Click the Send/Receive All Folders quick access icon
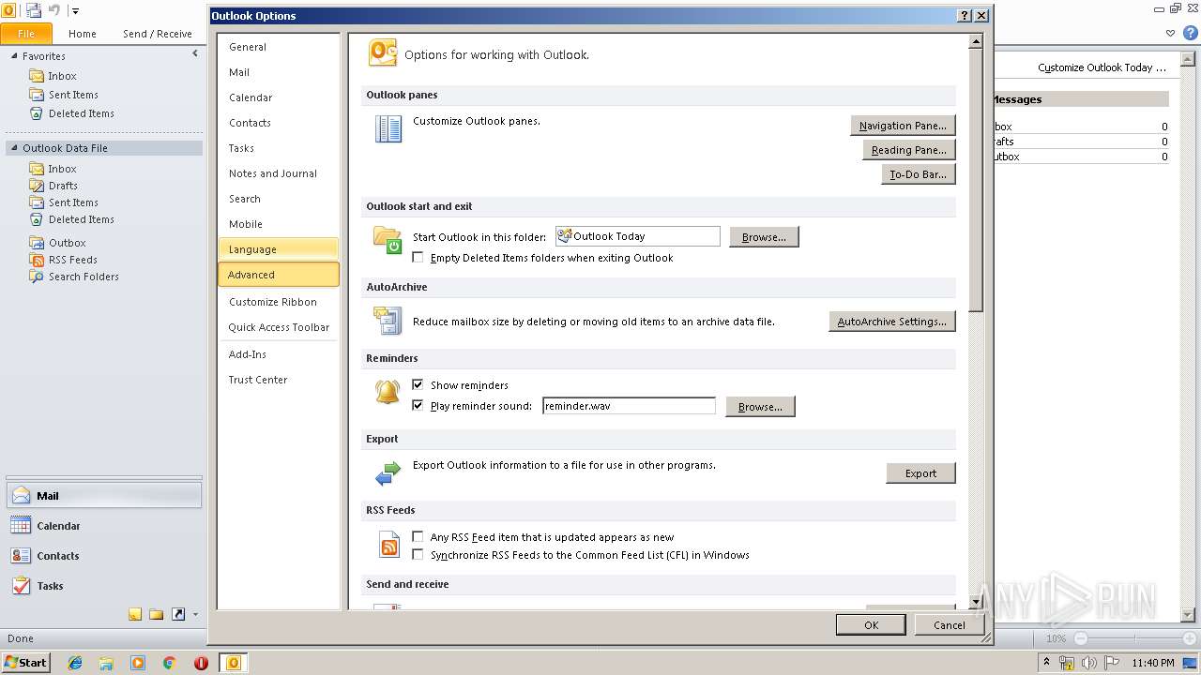Screen dimensions: 1201x675 point(34,10)
